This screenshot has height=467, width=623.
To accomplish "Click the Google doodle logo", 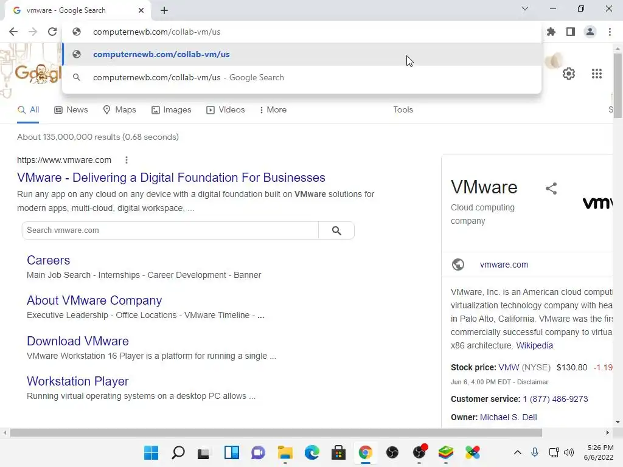I will coord(38,74).
